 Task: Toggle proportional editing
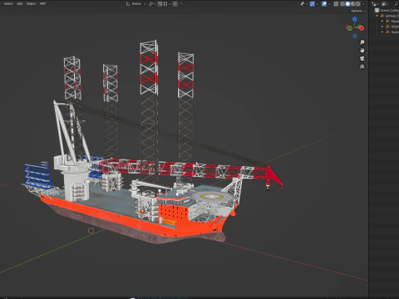pyautogui.click(x=175, y=4)
